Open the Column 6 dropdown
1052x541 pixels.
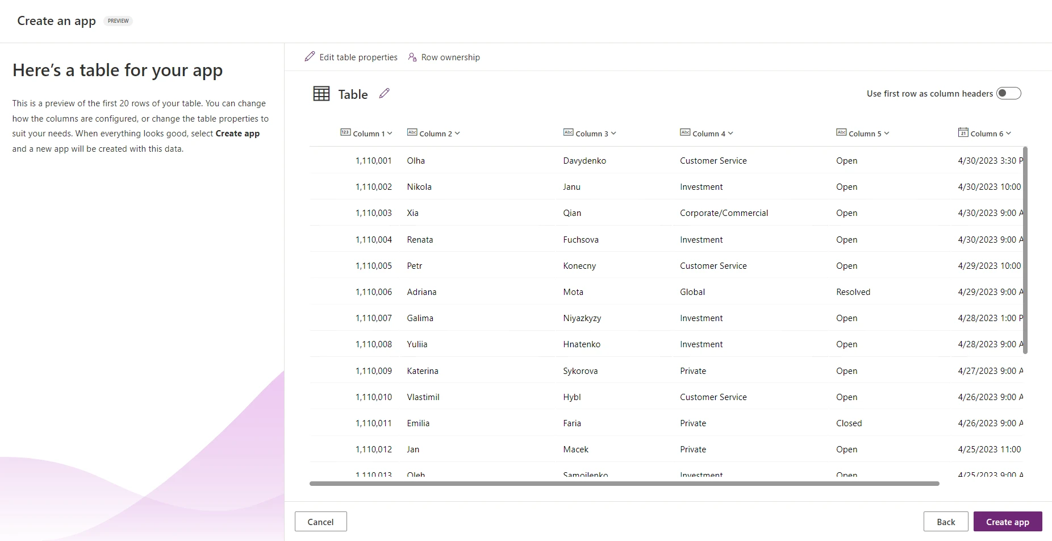pyautogui.click(x=1009, y=133)
